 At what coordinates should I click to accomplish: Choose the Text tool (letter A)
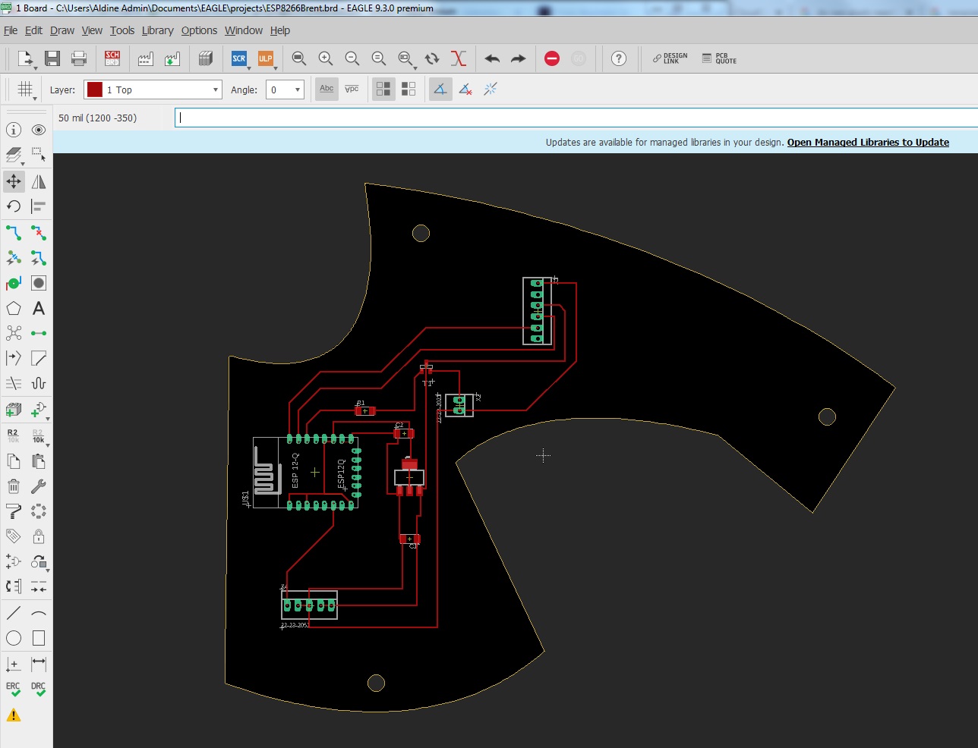click(39, 308)
